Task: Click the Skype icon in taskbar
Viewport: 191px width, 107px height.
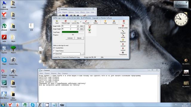Action: click(x=33, y=105)
